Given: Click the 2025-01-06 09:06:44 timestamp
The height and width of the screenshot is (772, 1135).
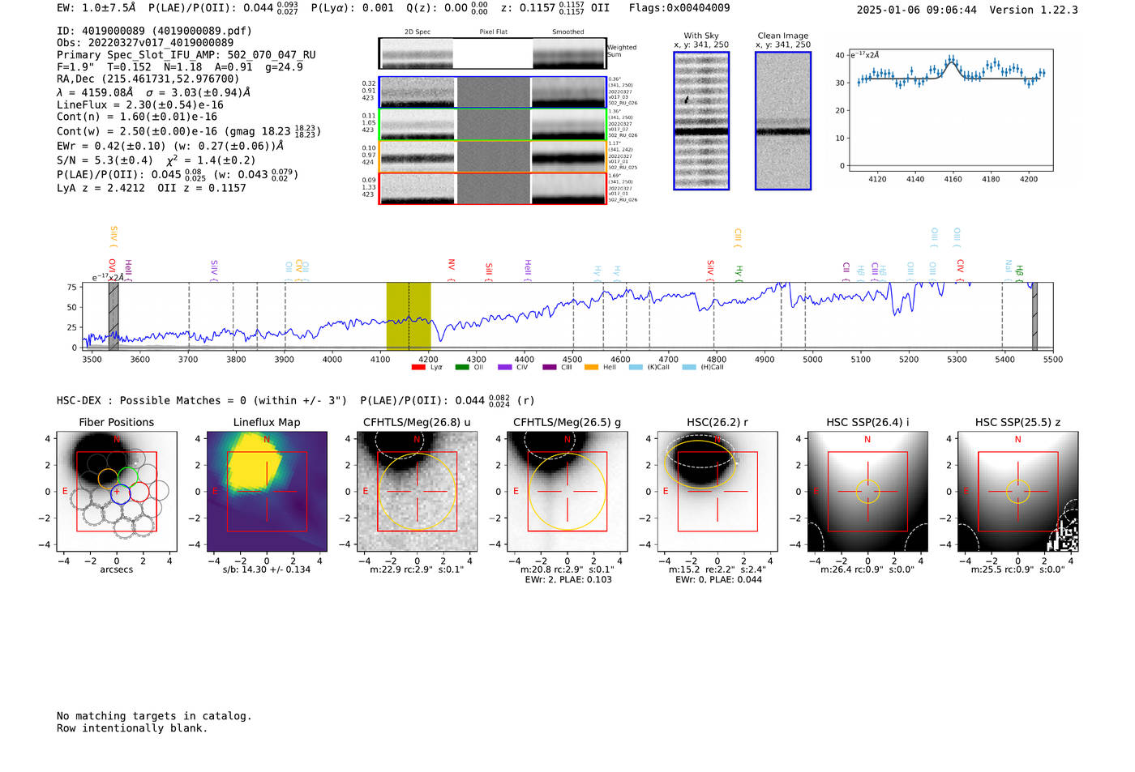Looking at the screenshot, I should 917,10.
